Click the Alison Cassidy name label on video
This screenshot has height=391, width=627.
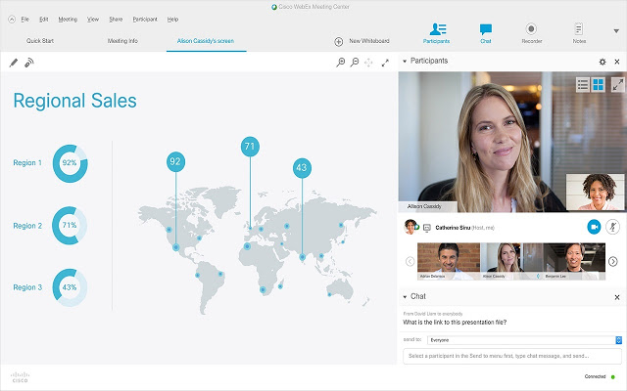pyautogui.click(x=424, y=206)
